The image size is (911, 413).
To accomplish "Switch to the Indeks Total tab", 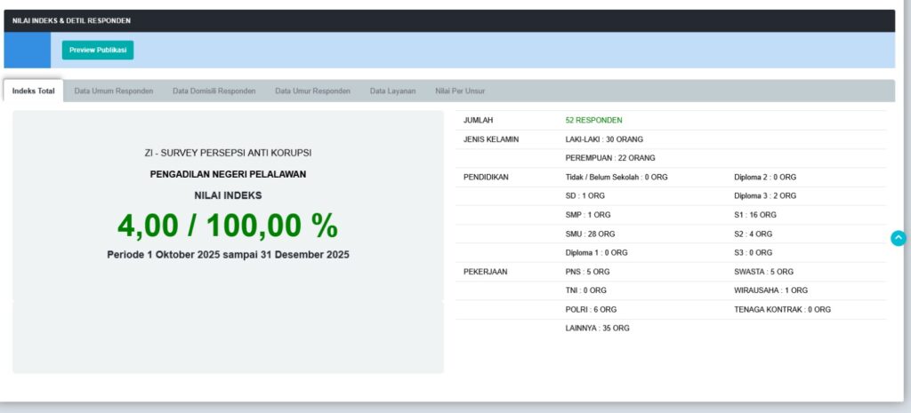I will click(x=34, y=91).
